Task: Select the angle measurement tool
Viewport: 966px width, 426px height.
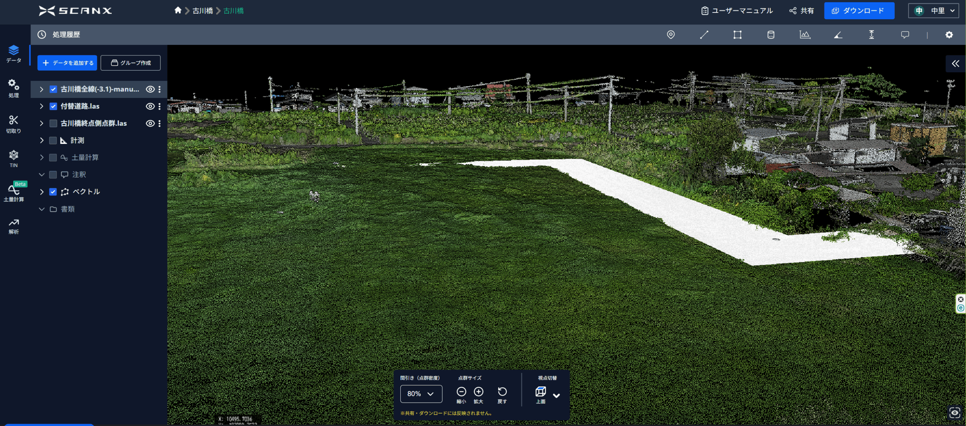Action: coord(838,35)
